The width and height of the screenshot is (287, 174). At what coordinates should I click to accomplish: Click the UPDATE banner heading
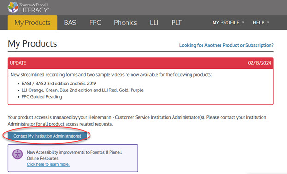18,63
